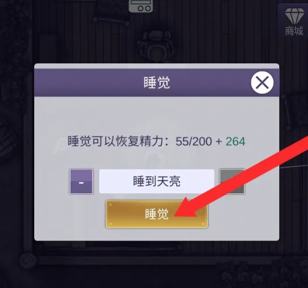Increase sleep duration with gray plus button
Screen dimensions: 308x288
(232, 181)
